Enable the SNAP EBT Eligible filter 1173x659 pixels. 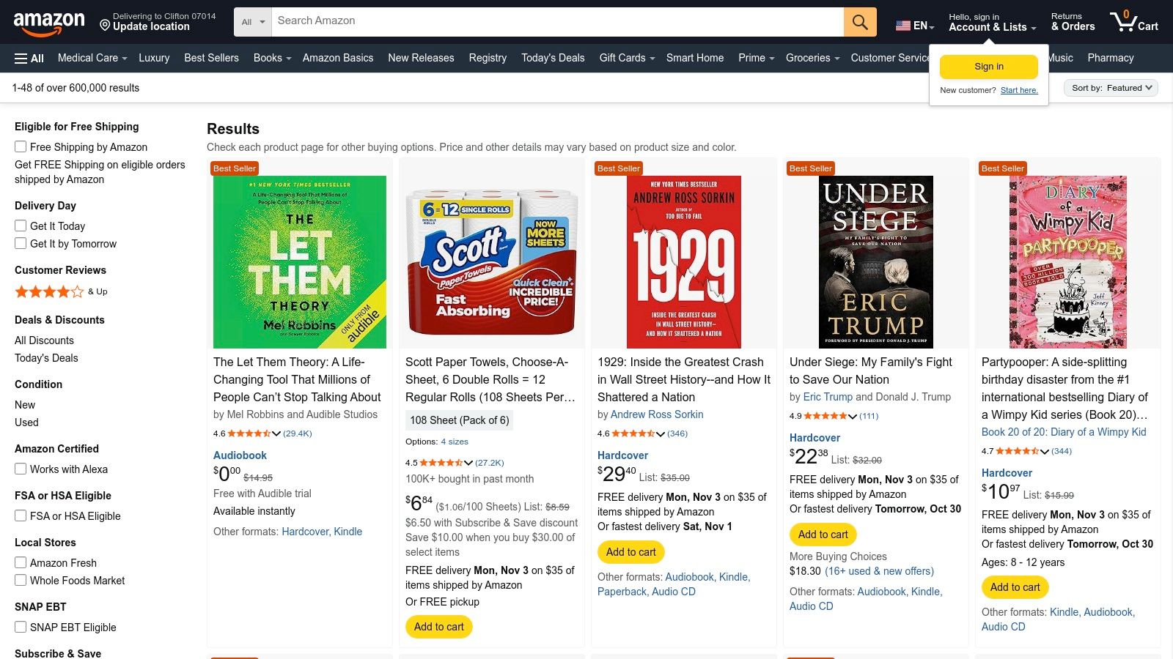(20, 627)
